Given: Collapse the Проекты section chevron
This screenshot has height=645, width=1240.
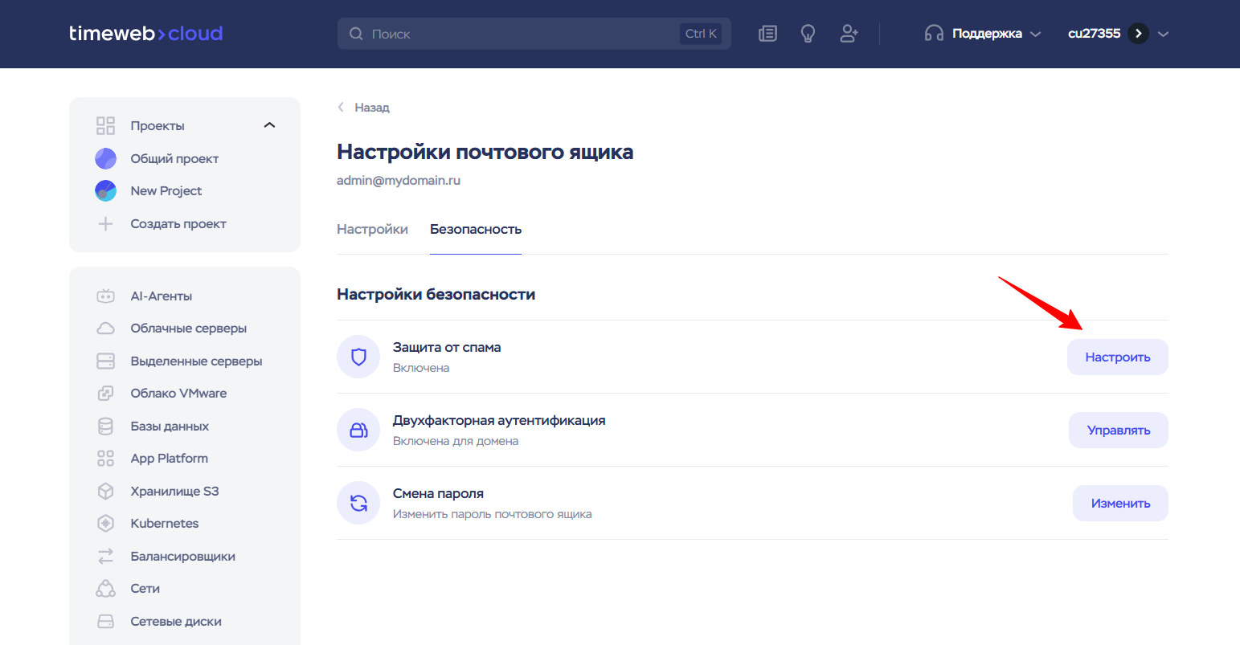Looking at the screenshot, I should 269,125.
